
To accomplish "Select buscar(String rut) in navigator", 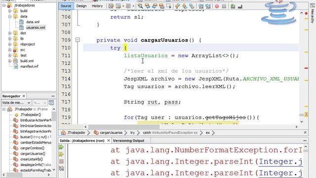I will (36, 137).
